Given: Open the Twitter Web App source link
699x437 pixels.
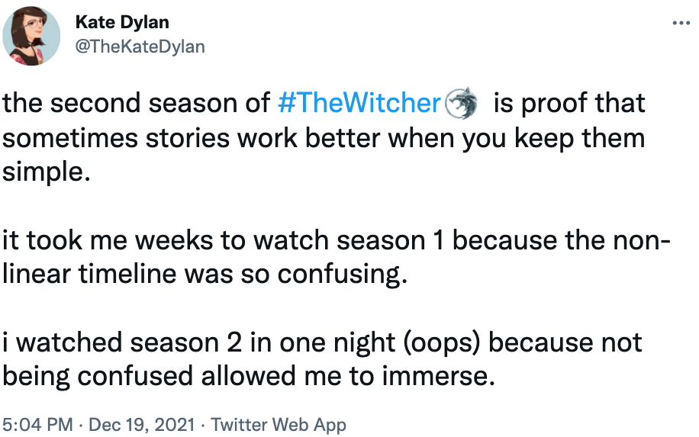Looking at the screenshot, I should (x=279, y=425).
